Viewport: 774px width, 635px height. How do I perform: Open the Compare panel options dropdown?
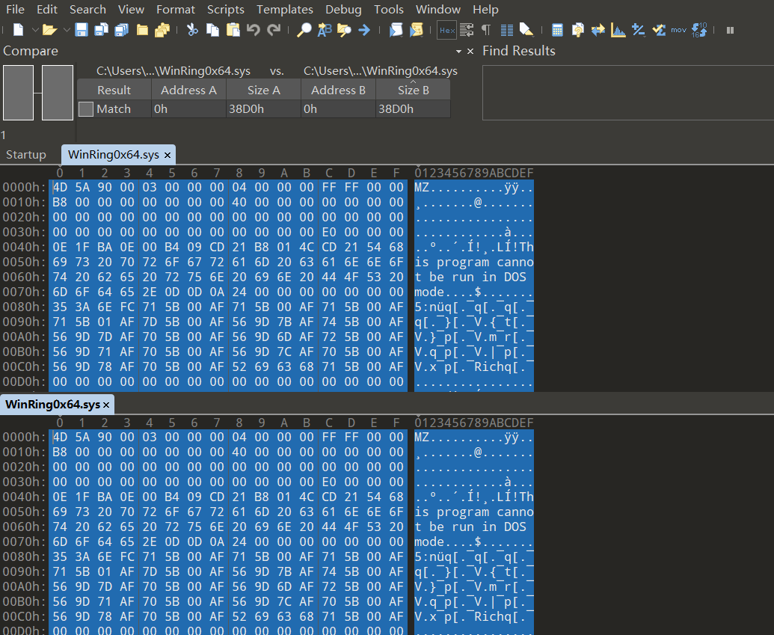tap(458, 52)
